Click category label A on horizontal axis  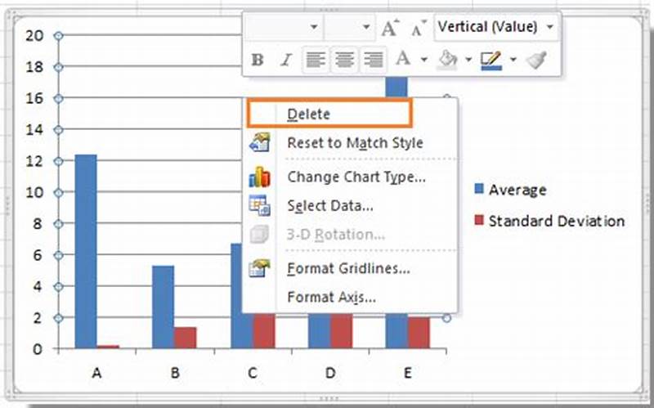(96, 373)
